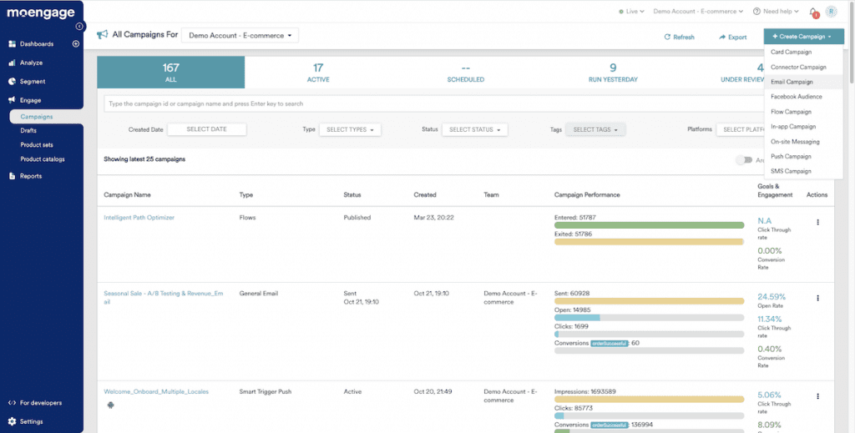The image size is (855, 433).
Task: Open the Select Platforms filter
Action: tap(740, 129)
